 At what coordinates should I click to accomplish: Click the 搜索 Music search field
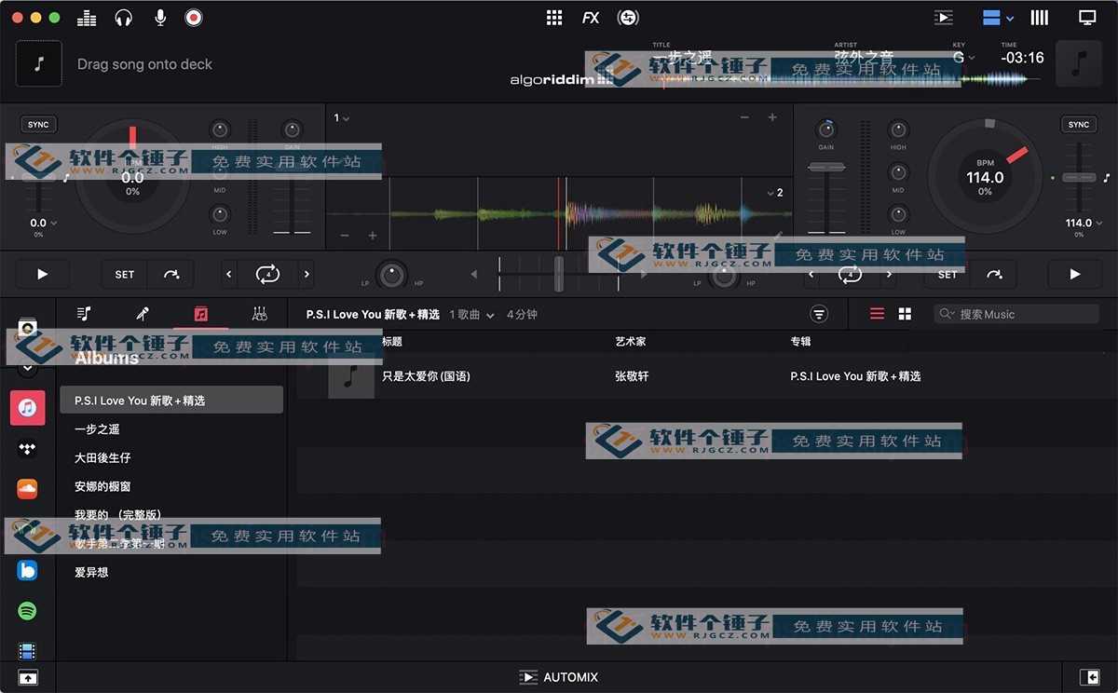pyautogui.click(x=1016, y=314)
